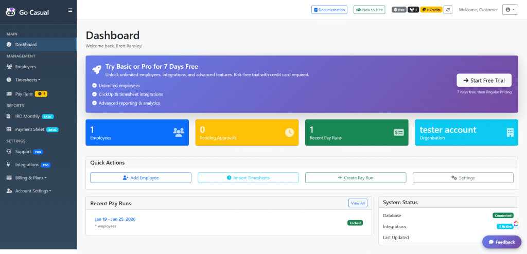Expand Account Settings submenu
The height and width of the screenshot is (254, 527).
coord(33,191)
